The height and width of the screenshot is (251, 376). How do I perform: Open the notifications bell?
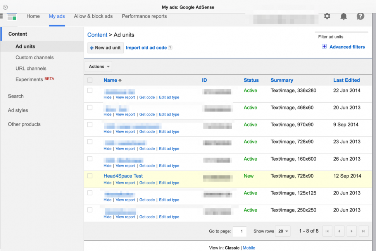343,16
